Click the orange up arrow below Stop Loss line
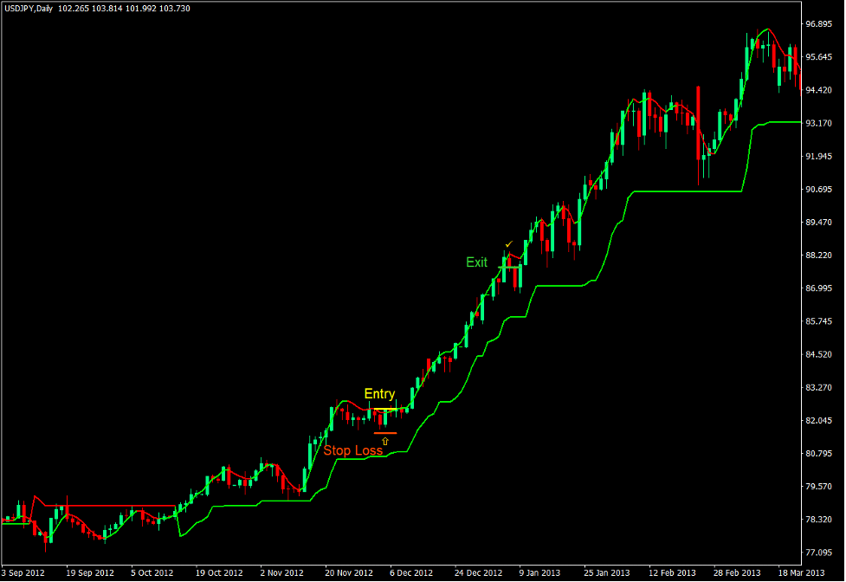Viewport: 846px width, 582px height. pyautogui.click(x=384, y=441)
